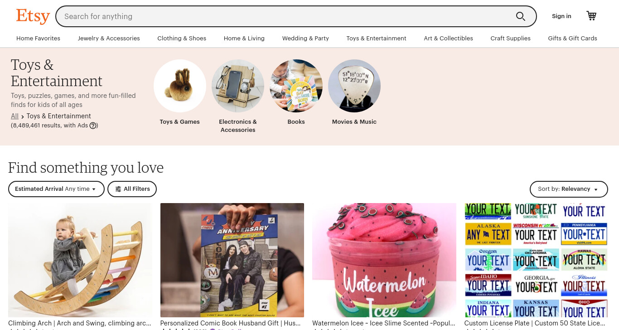Open the Custom License Plate product image

(536, 260)
